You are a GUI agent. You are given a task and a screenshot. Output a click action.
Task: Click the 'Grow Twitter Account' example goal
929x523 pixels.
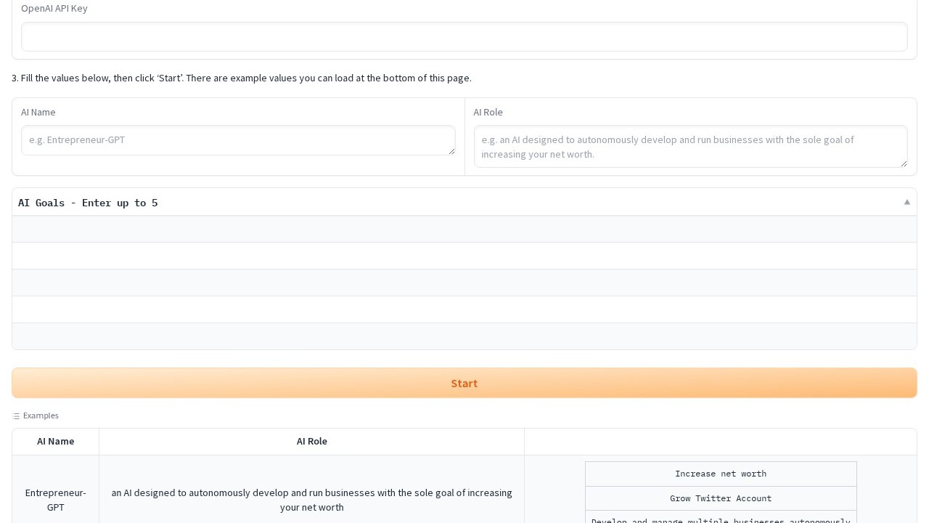[x=720, y=498]
